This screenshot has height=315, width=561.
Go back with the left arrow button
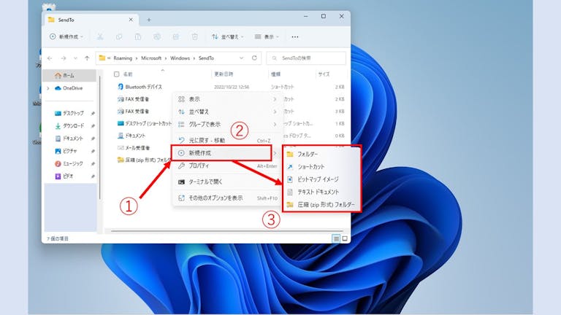(x=50, y=58)
